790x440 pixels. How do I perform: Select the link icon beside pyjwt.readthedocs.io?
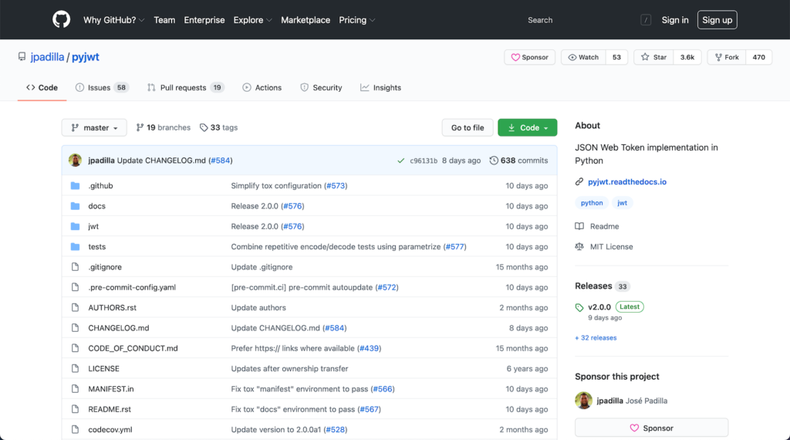click(x=579, y=181)
